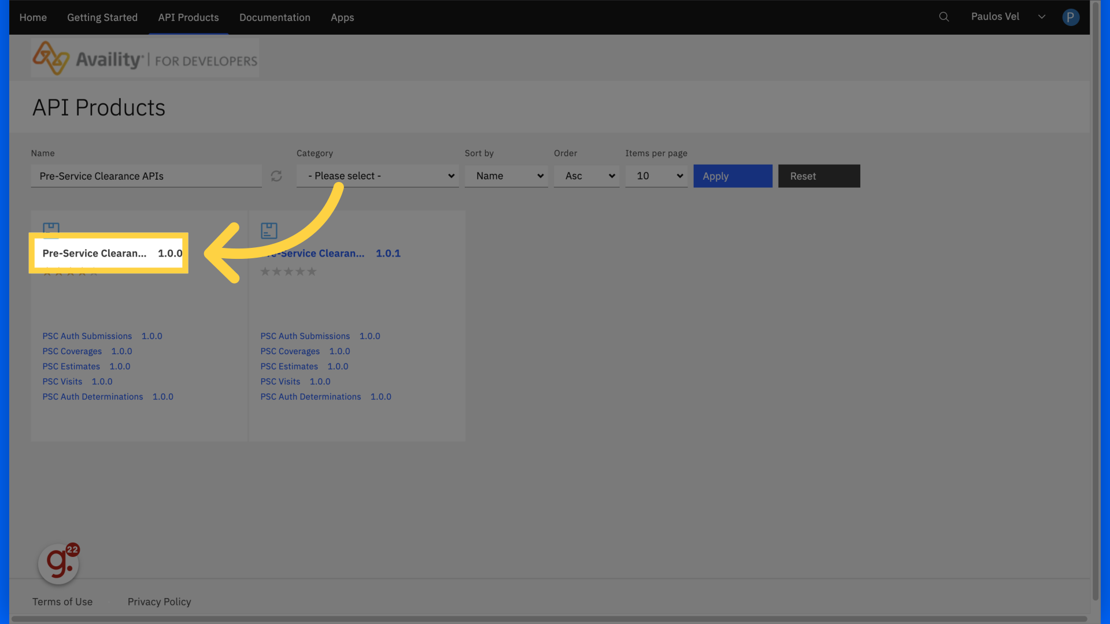Open the Category dropdown 'Please select'
The width and height of the screenshot is (1110, 624).
[378, 176]
